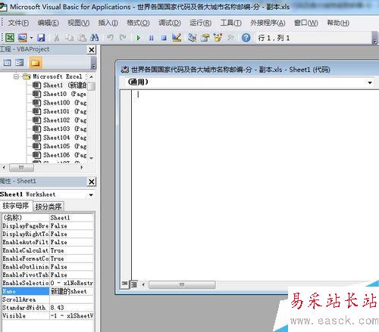Open the 视图(V) menu
This screenshot has height=332, width=379.
(x=78, y=23)
